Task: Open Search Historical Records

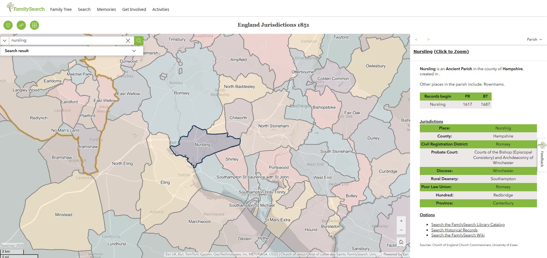Action: tap(454, 230)
